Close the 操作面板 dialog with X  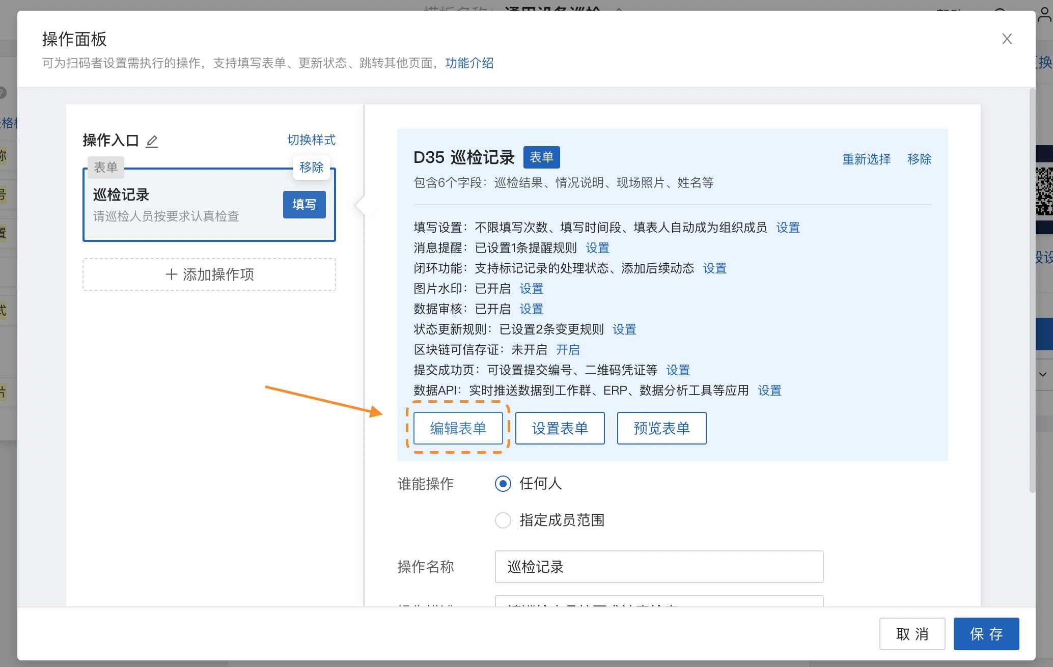[1007, 39]
